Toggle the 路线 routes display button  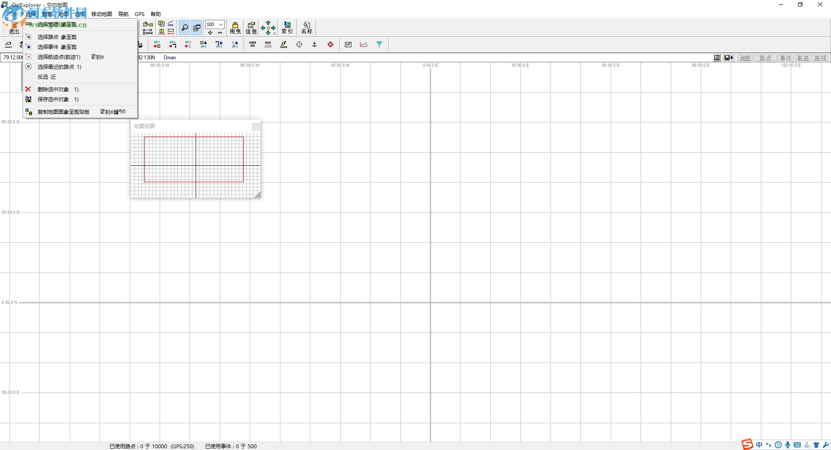820,58
